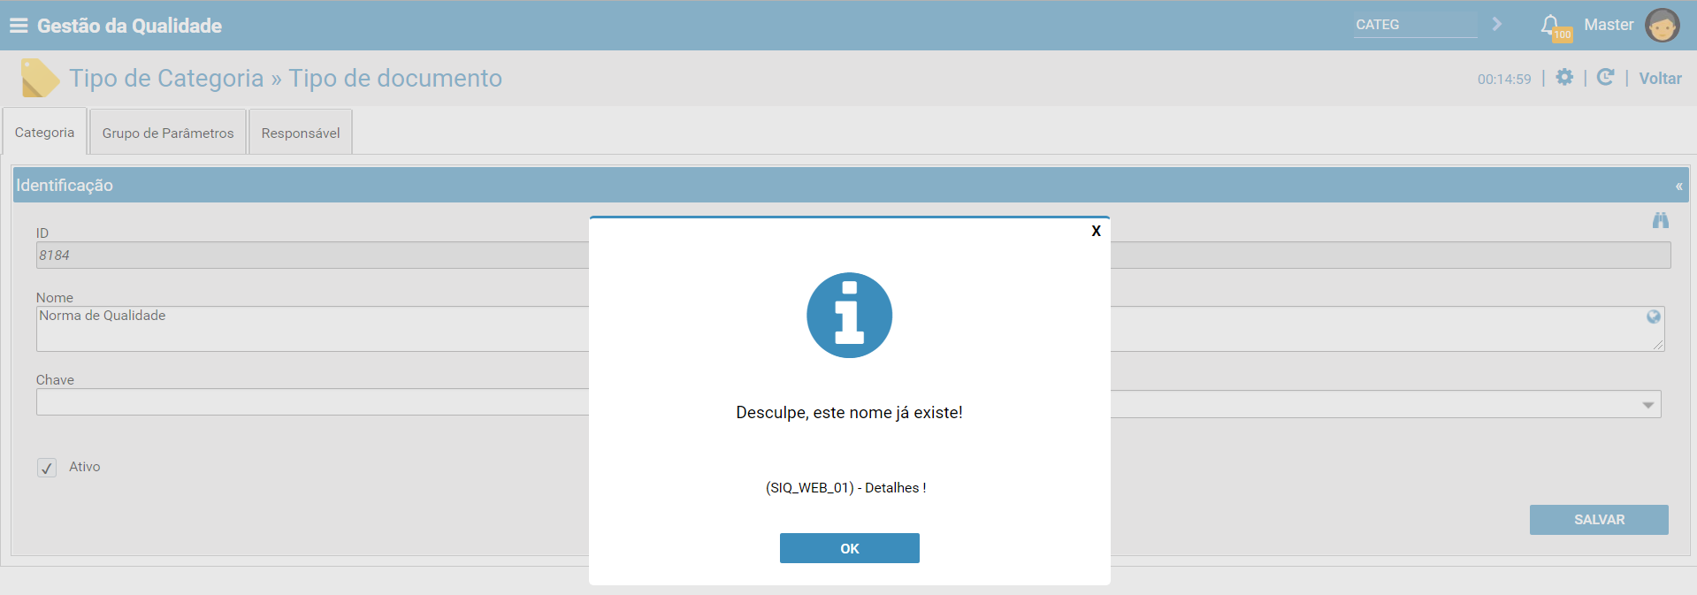Image resolution: width=1697 pixels, height=595 pixels.
Task: Open the hamburger main menu
Action: point(19,26)
